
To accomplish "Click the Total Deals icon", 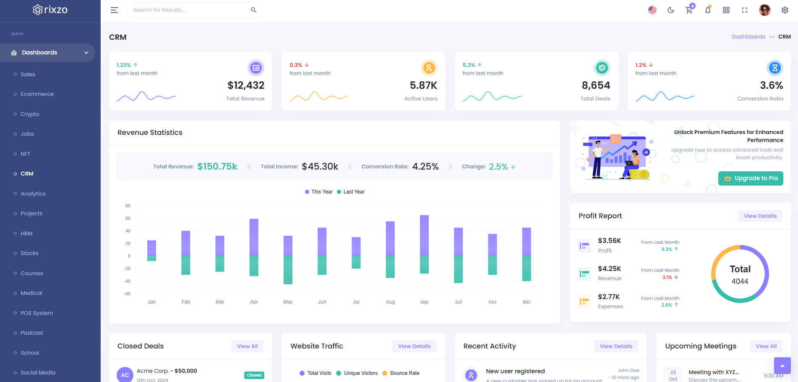I will coord(602,68).
